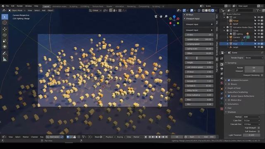The width and height of the screenshot is (265, 149).
Task: Open the Render Engine dropdown
Action: [254, 58]
